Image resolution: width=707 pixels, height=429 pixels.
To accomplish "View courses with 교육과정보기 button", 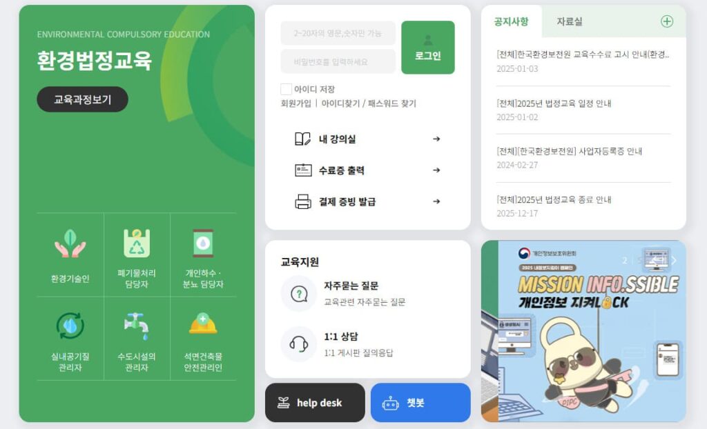I will (83, 99).
